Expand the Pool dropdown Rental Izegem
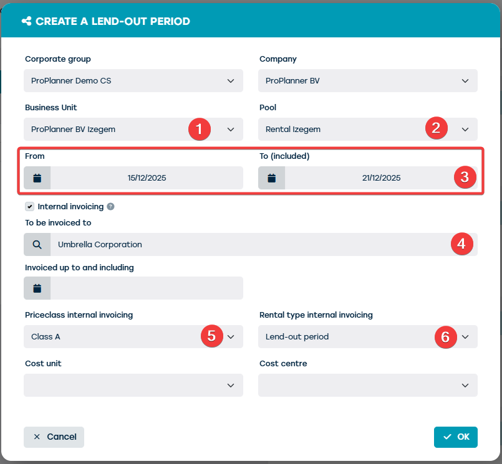Image resolution: width=502 pixels, height=464 pixels. [368, 129]
